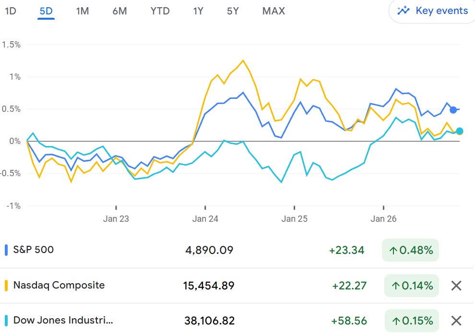This screenshot has height=336, width=475.
Task: Open the Dow Jones Industri... index name
Action: (63, 320)
